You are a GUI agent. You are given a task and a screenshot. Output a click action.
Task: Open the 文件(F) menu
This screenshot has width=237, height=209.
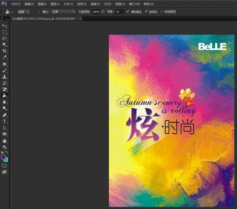pyautogui.click(x=16, y=4)
